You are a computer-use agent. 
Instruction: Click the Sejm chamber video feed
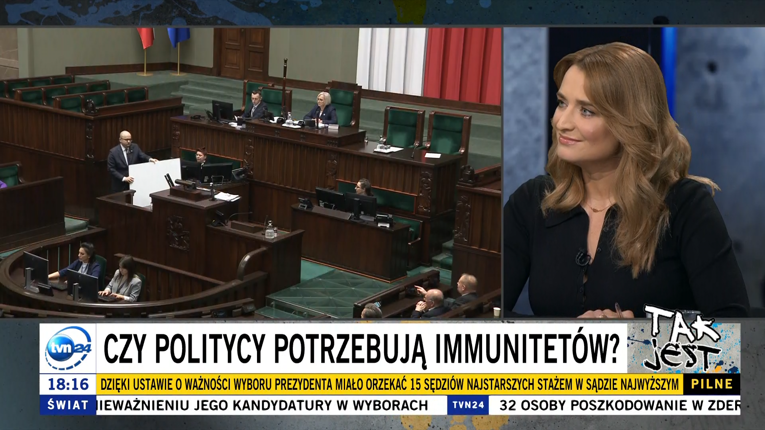[251, 172]
